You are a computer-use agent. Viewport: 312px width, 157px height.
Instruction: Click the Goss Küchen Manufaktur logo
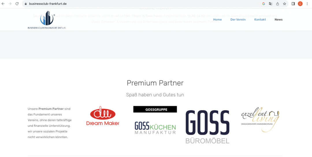[x=155, y=128]
